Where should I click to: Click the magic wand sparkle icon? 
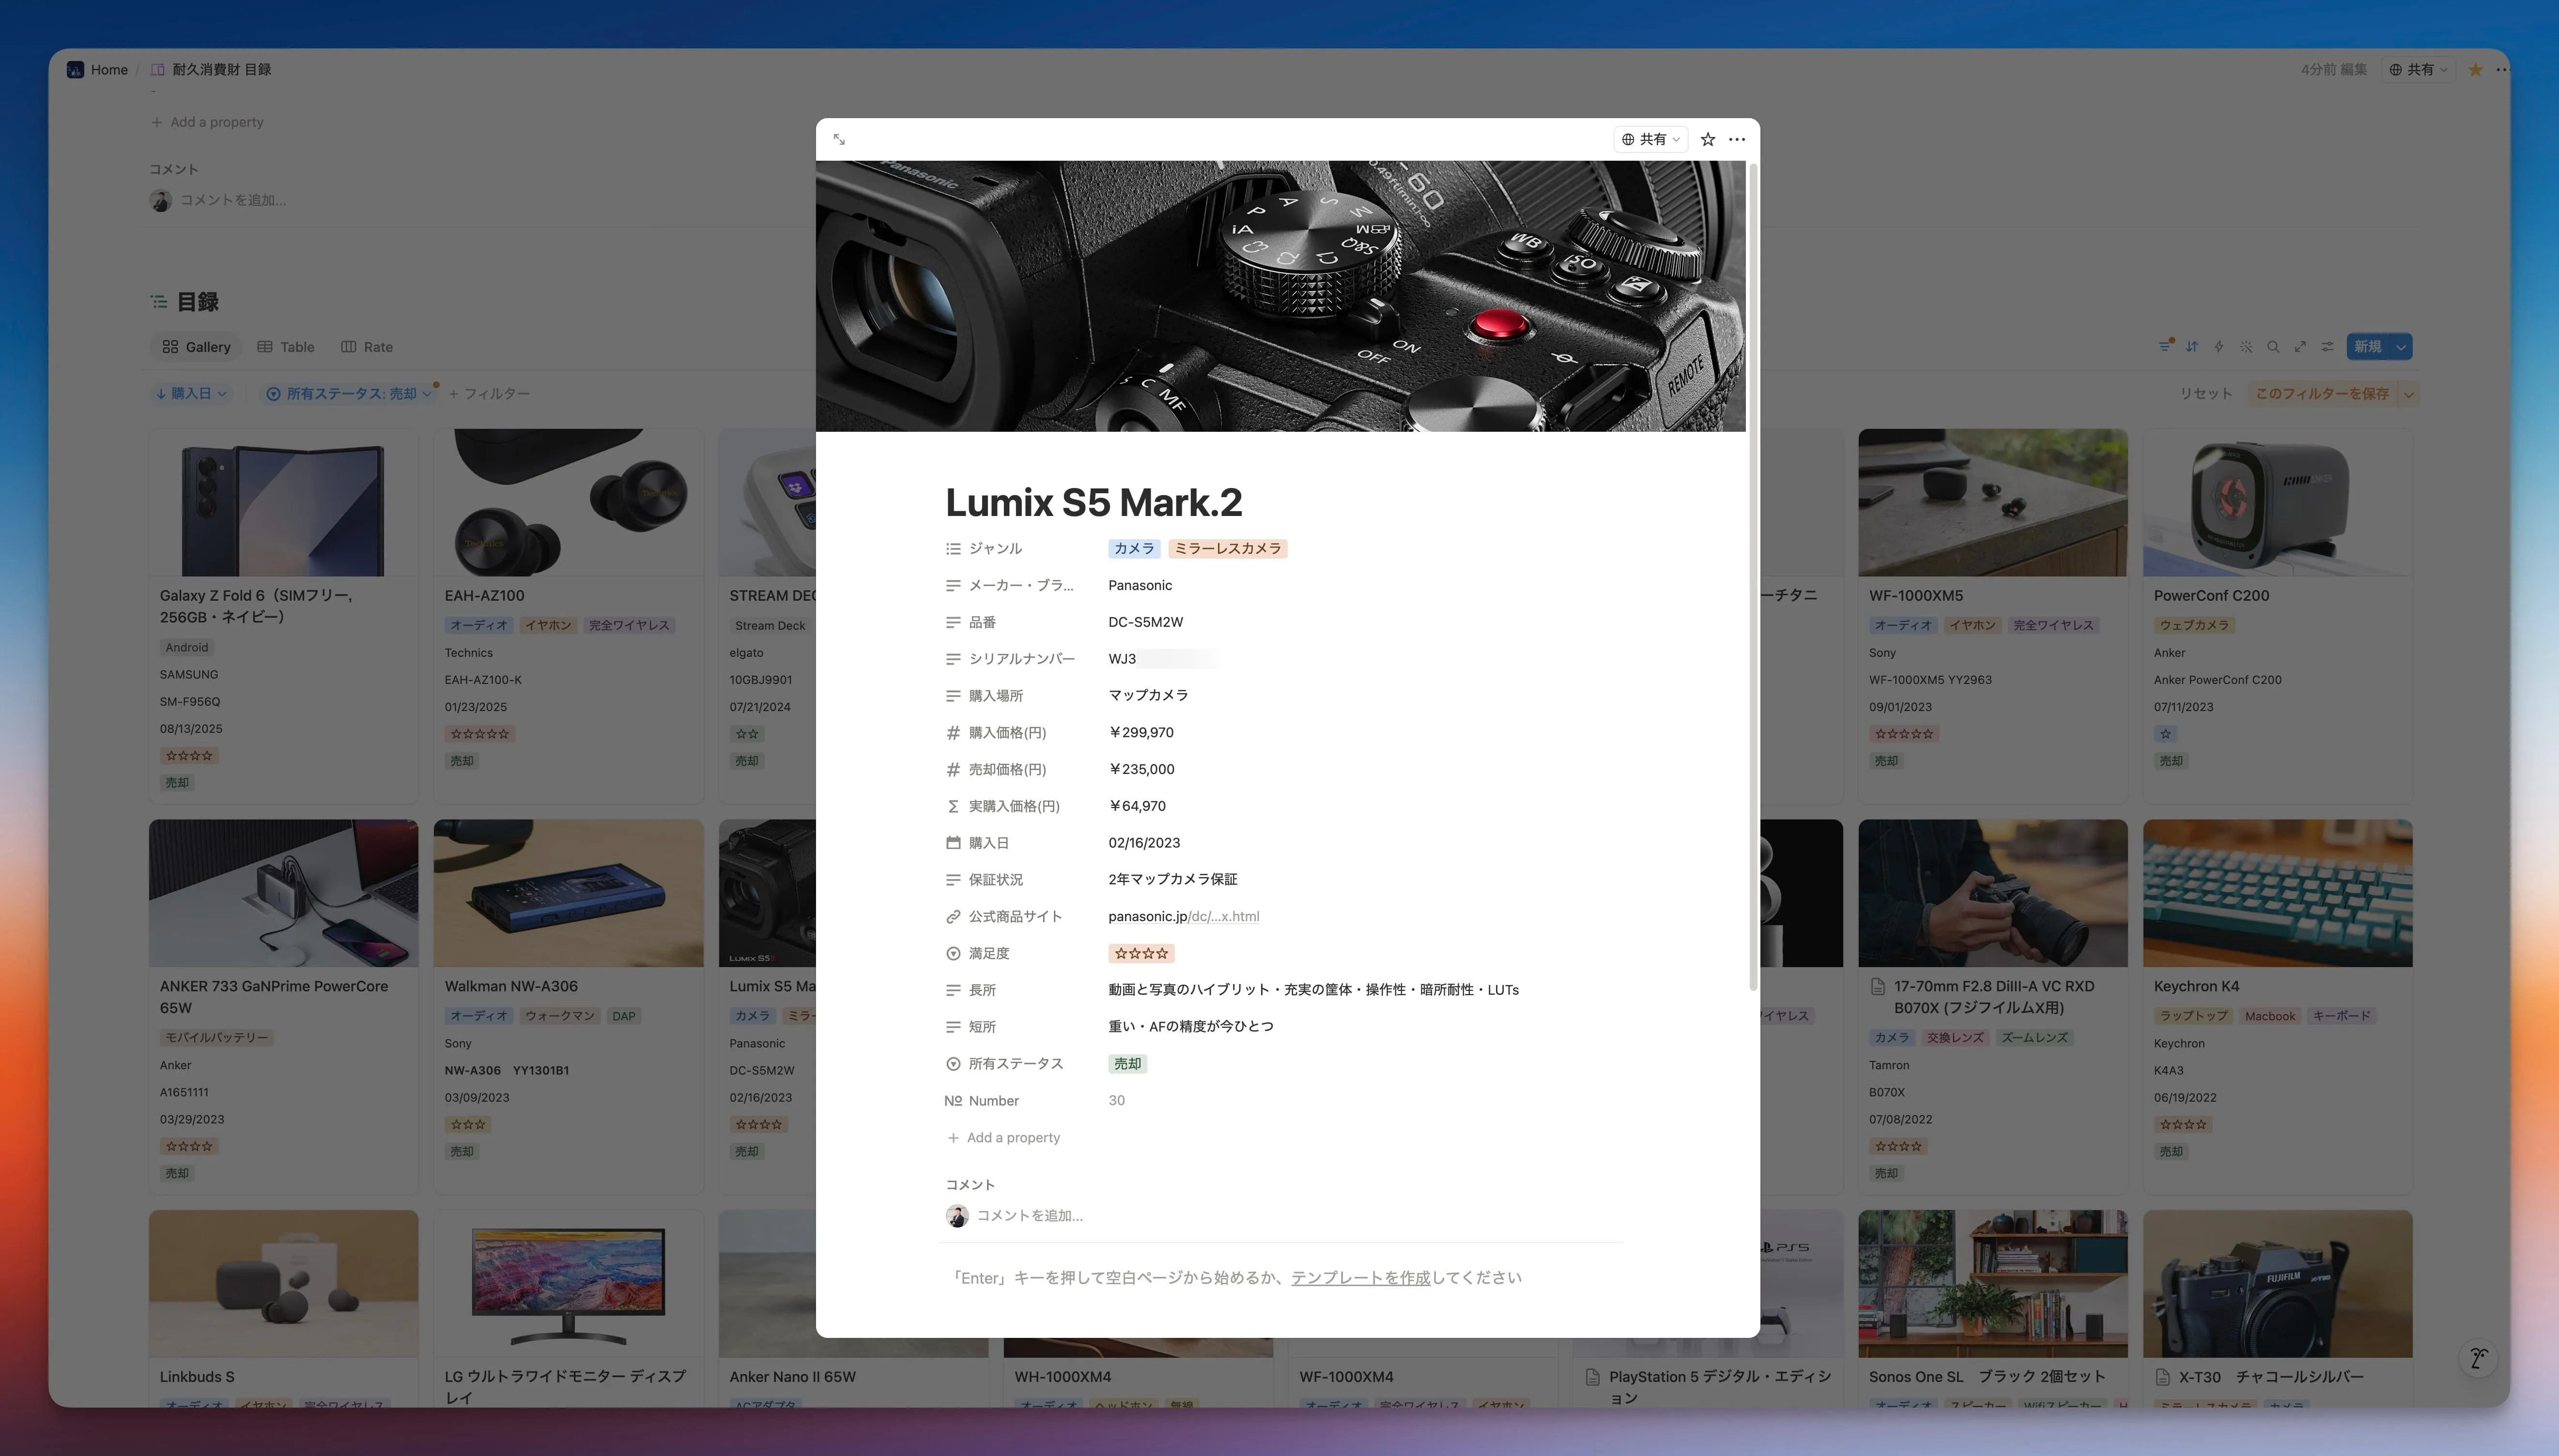2246,346
